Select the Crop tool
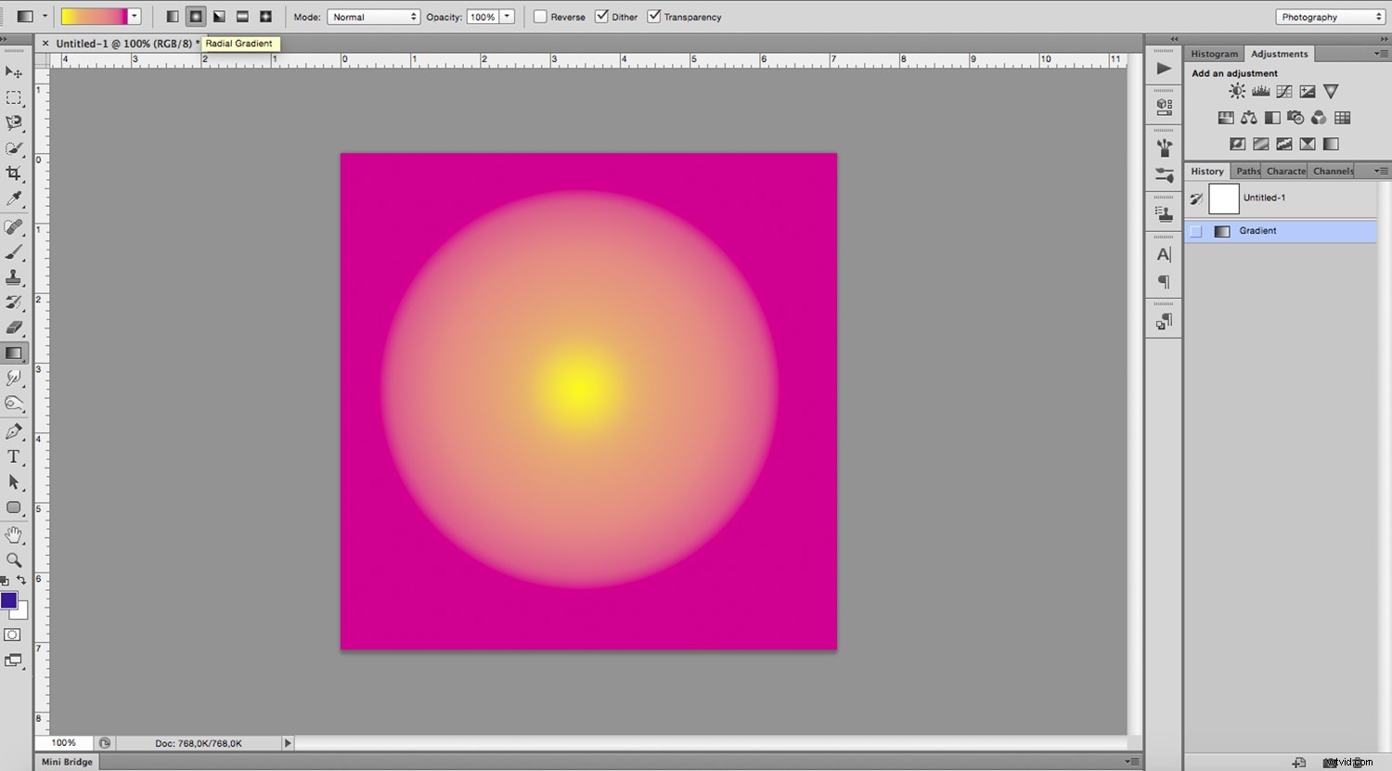1392x771 pixels. [14, 174]
